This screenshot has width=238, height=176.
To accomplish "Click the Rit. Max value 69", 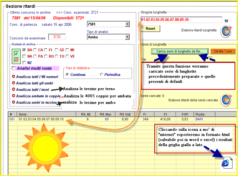I will tap(107, 119).
